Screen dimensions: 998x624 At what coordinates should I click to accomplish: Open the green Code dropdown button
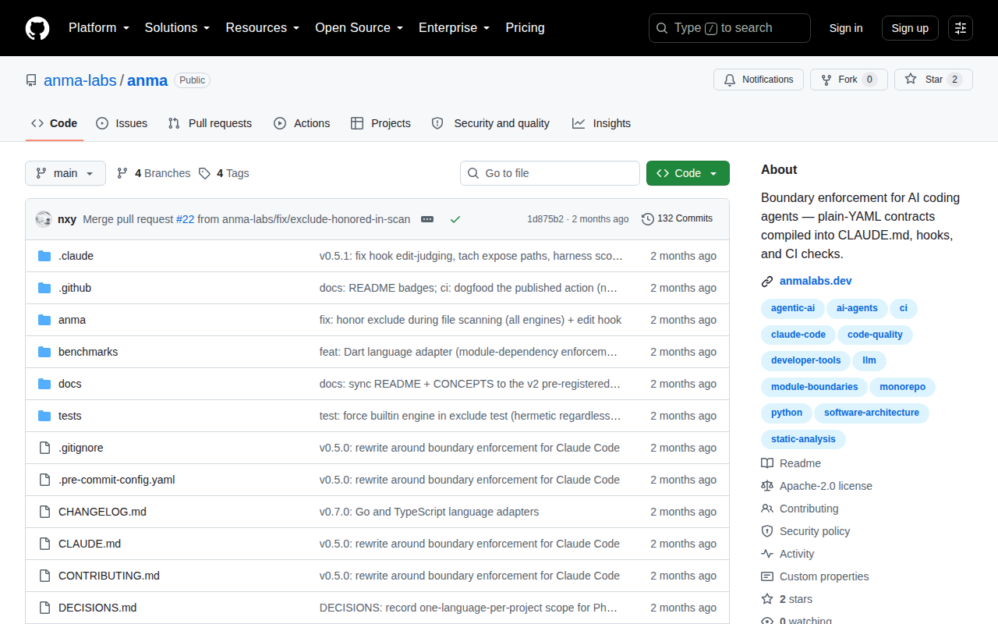(x=688, y=173)
